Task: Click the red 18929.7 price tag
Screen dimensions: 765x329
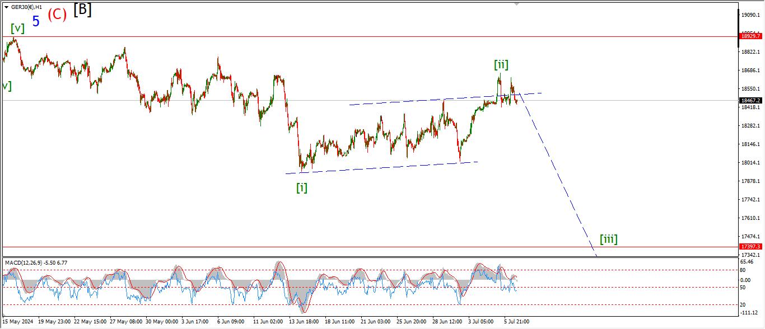Action: 749,36
